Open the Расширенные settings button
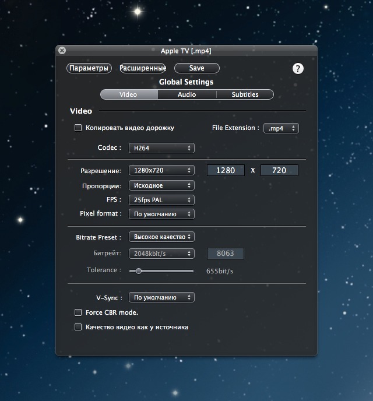The width and height of the screenshot is (373, 401). (143, 68)
